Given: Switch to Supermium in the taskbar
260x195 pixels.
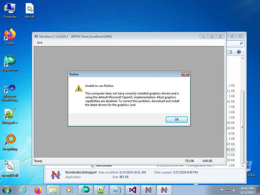Looking at the screenshot, I should pyautogui.click(x=85, y=190).
